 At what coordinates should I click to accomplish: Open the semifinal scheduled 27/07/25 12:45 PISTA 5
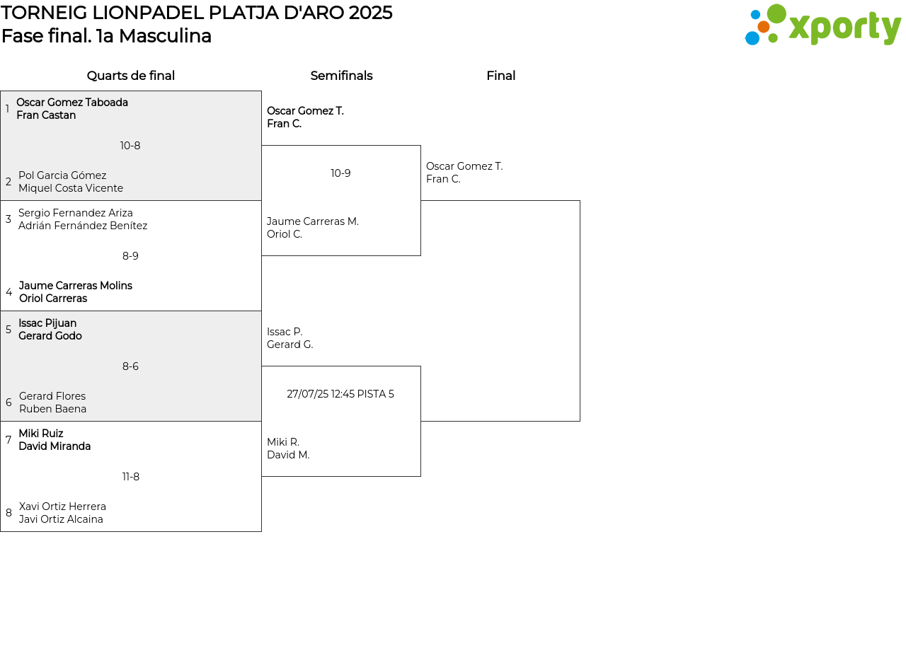(x=340, y=394)
